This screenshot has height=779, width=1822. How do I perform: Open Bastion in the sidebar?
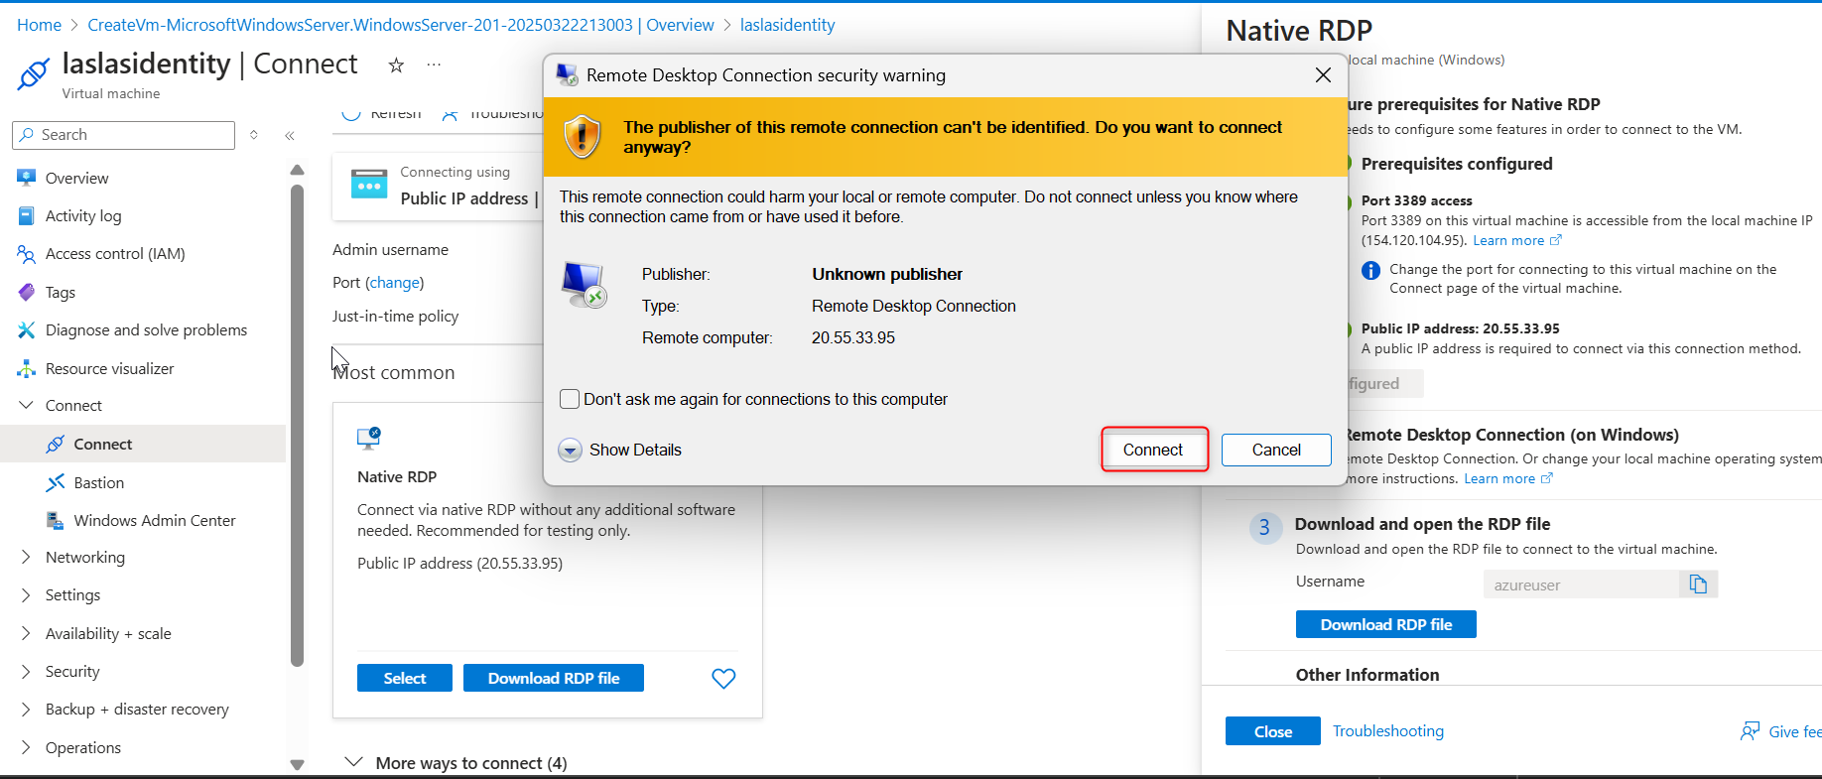[98, 483]
